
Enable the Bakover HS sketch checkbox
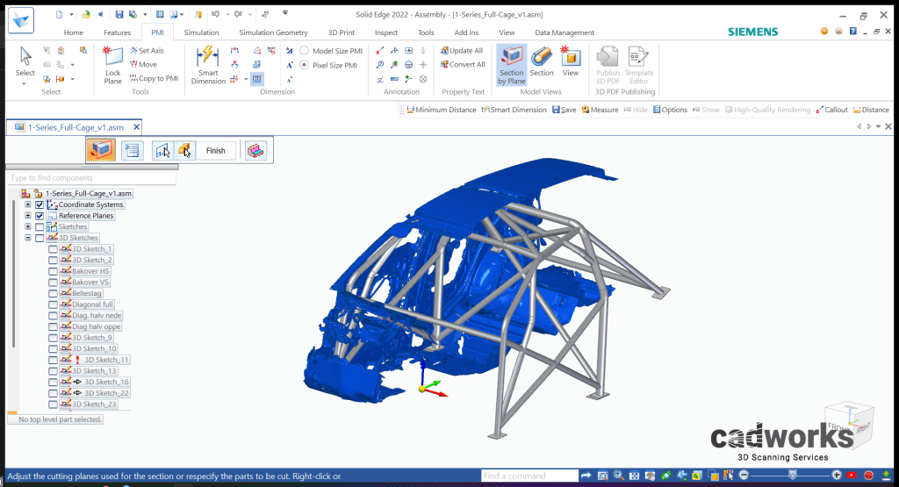click(x=53, y=271)
